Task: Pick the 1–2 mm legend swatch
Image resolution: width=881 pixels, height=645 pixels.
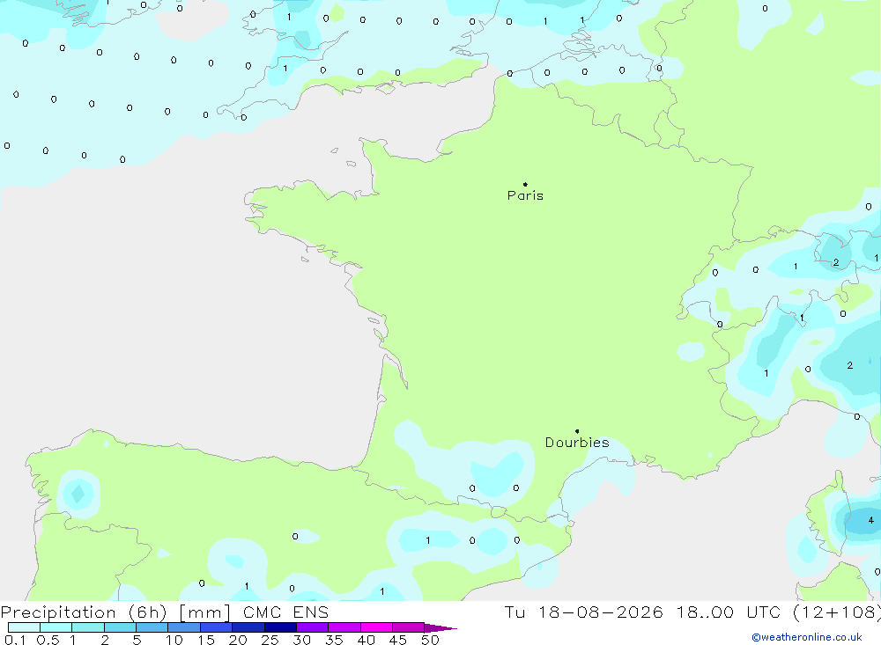Action: click(88, 627)
